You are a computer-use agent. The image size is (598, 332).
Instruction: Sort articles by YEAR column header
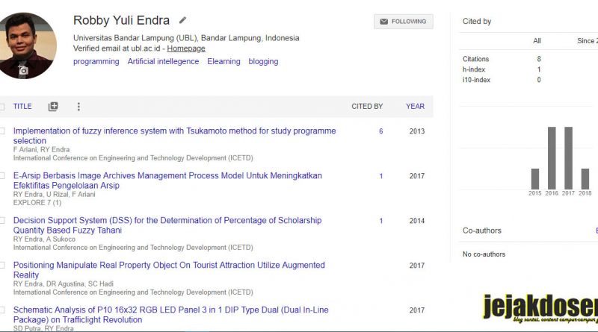pos(415,107)
